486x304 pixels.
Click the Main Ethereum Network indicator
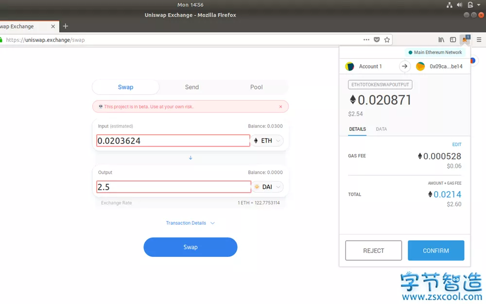(x=435, y=53)
